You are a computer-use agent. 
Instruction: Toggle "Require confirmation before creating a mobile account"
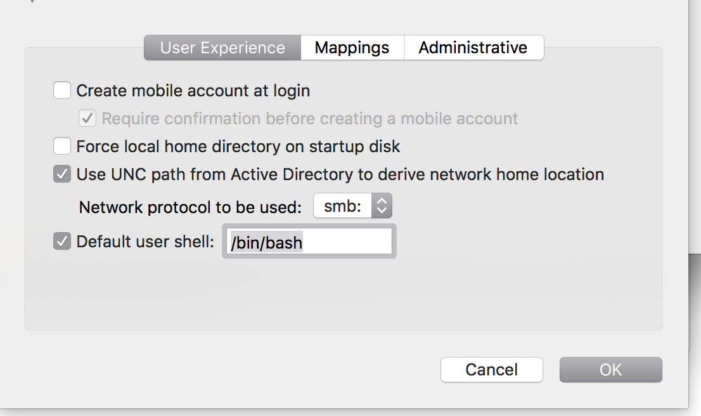coord(87,118)
